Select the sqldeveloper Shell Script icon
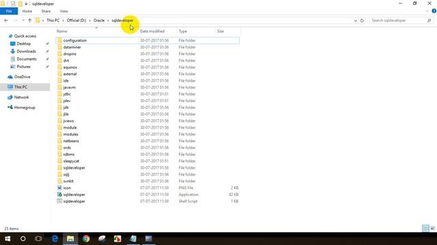Image resolution: width=437 pixels, height=245 pixels. pyautogui.click(x=59, y=201)
